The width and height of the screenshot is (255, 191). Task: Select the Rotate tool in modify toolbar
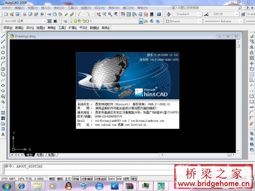point(251,69)
